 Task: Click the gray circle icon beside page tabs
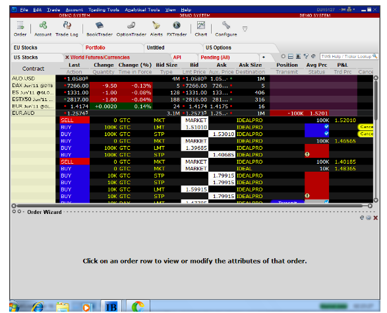point(283,56)
